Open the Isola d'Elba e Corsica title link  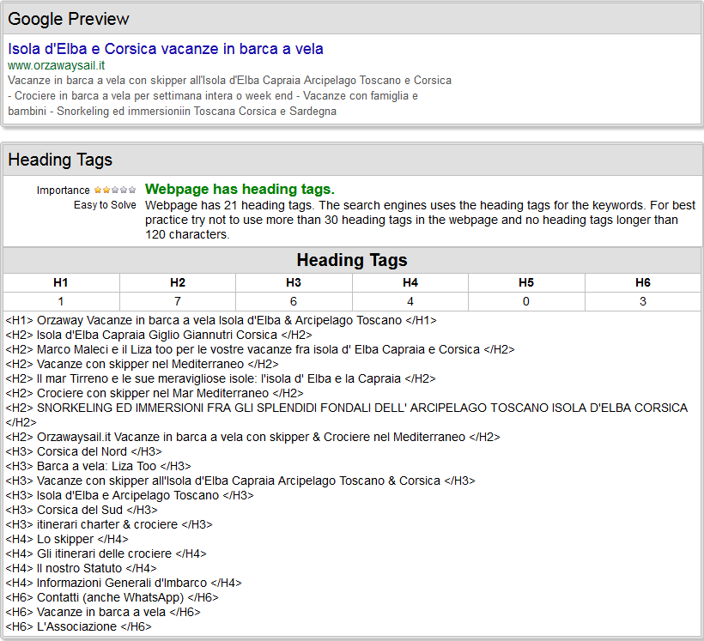pyautogui.click(x=165, y=48)
